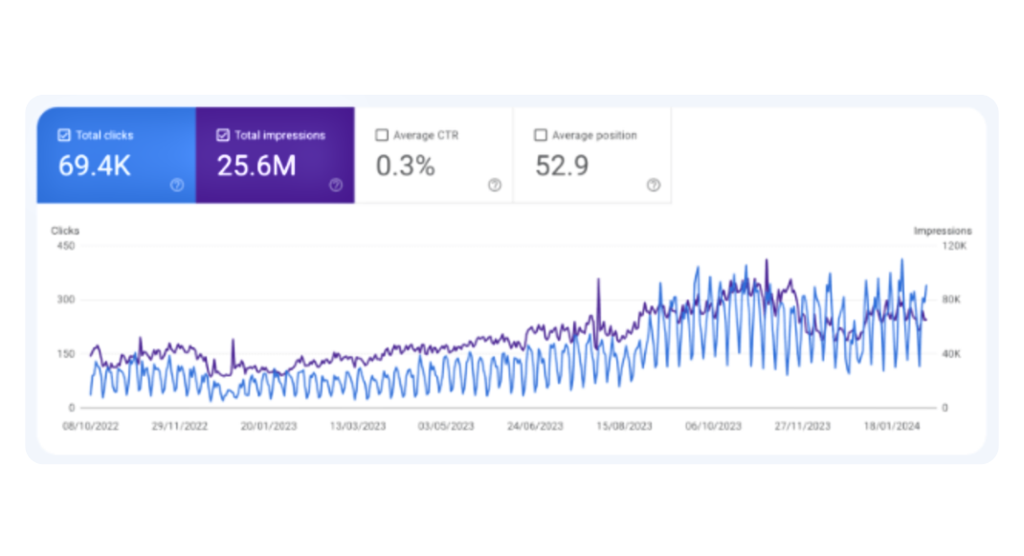Click the Impressions axis label

coord(943,231)
